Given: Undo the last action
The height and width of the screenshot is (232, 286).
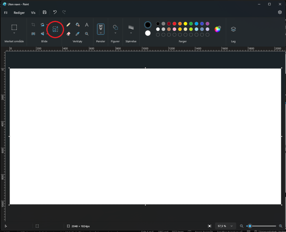Looking at the screenshot, I should tap(55, 12).
